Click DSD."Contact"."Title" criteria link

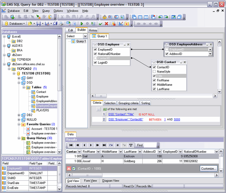click(121, 114)
